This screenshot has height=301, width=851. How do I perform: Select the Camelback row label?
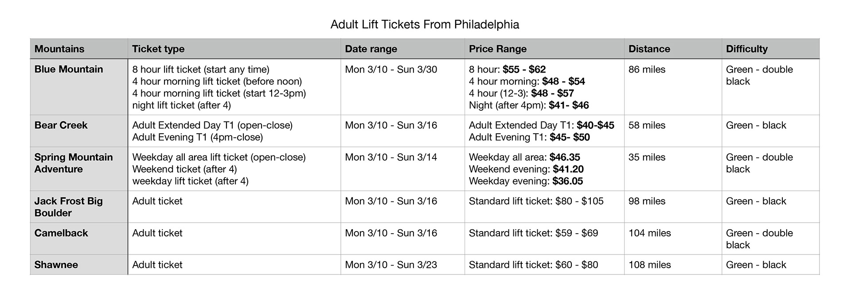[x=79, y=239]
